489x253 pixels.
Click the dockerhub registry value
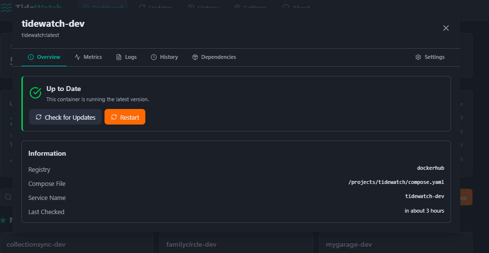430,168
